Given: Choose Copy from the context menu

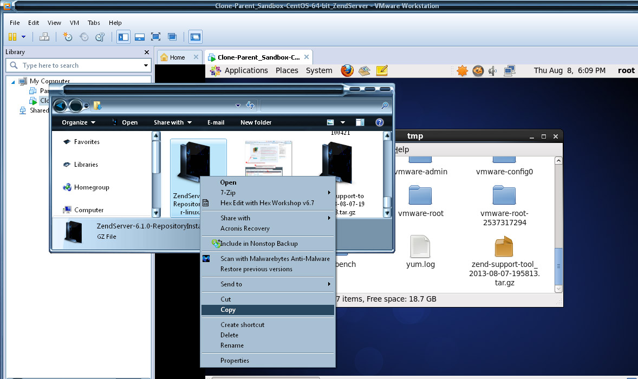Looking at the screenshot, I should pyautogui.click(x=268, y=310).
